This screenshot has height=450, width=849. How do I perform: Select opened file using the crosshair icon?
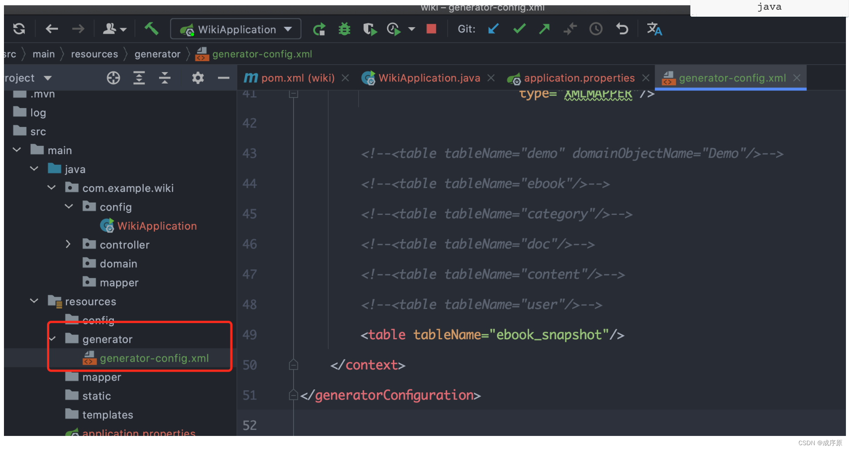[113, 78]
